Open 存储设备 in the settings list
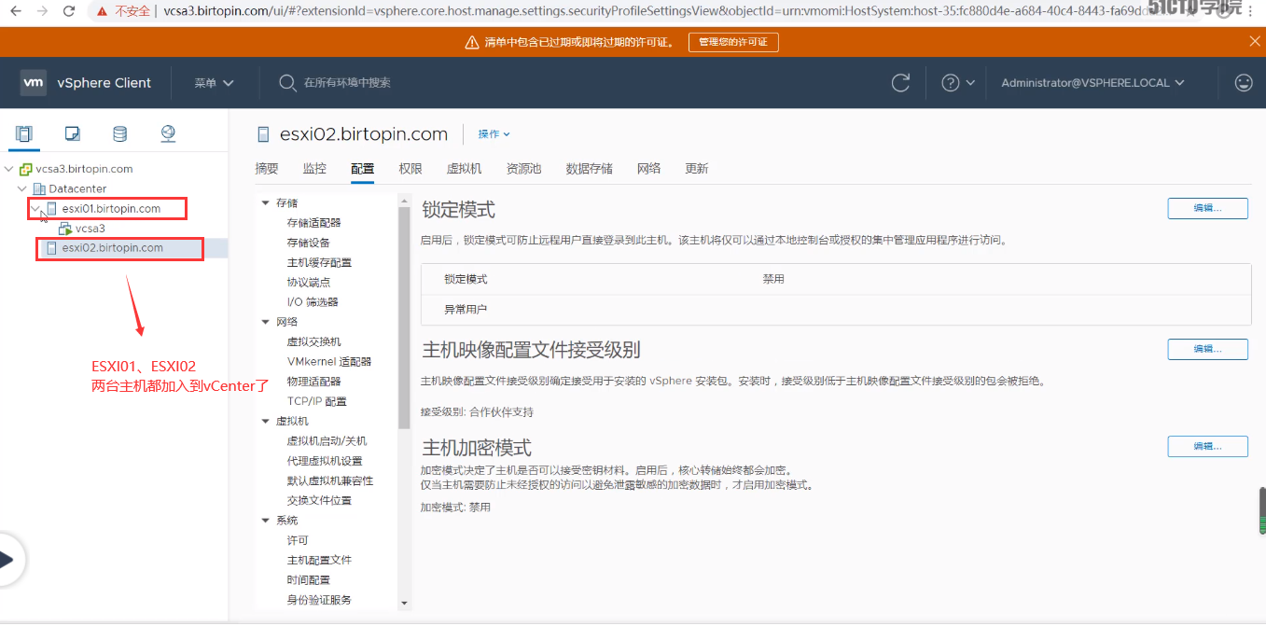This screenshot has width=1266, height=626. (308, 243)
